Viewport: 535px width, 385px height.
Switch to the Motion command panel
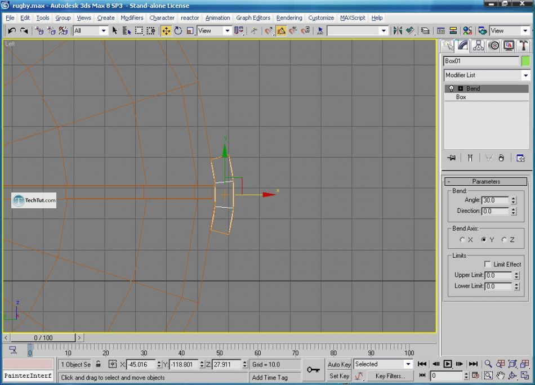tap(494, 46)
